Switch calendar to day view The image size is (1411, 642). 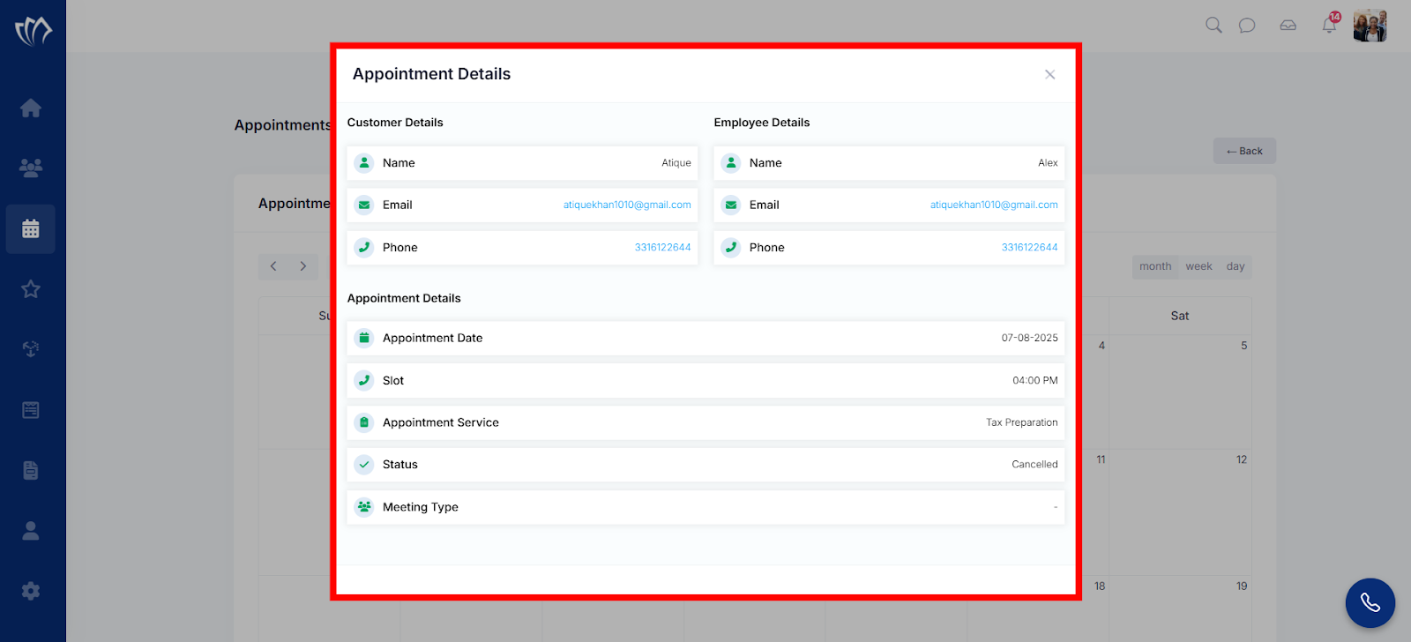pos(1236,266)
